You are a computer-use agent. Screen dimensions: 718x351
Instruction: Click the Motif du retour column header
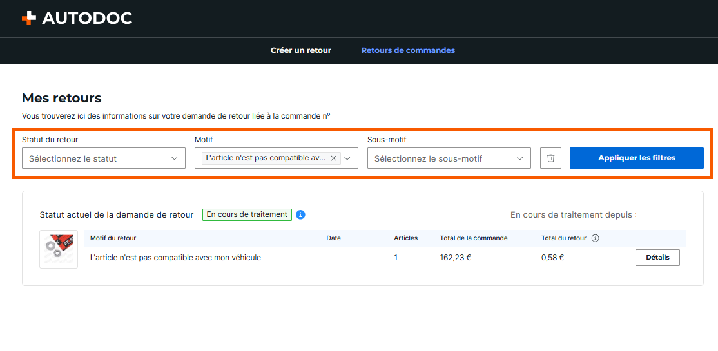click(113, 238)
